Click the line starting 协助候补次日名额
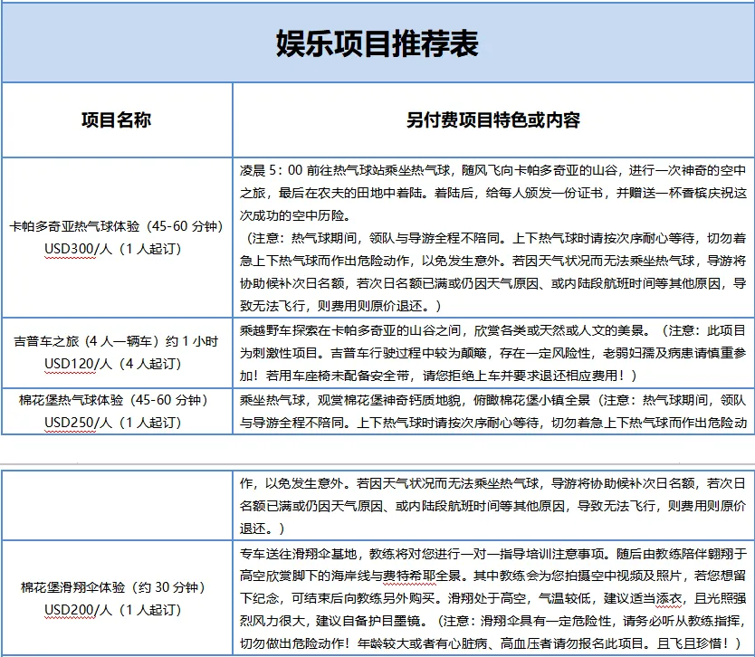 point(493,283)
